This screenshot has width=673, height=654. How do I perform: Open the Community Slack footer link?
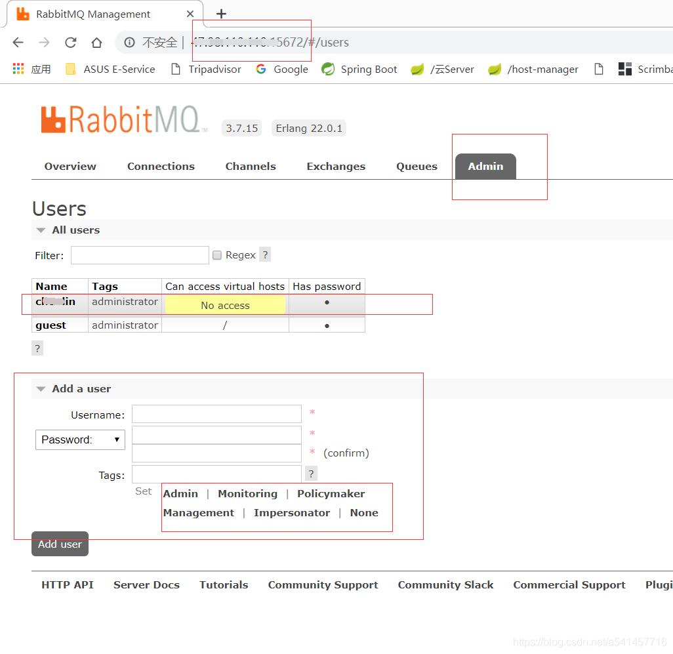(x=445, y=585)
